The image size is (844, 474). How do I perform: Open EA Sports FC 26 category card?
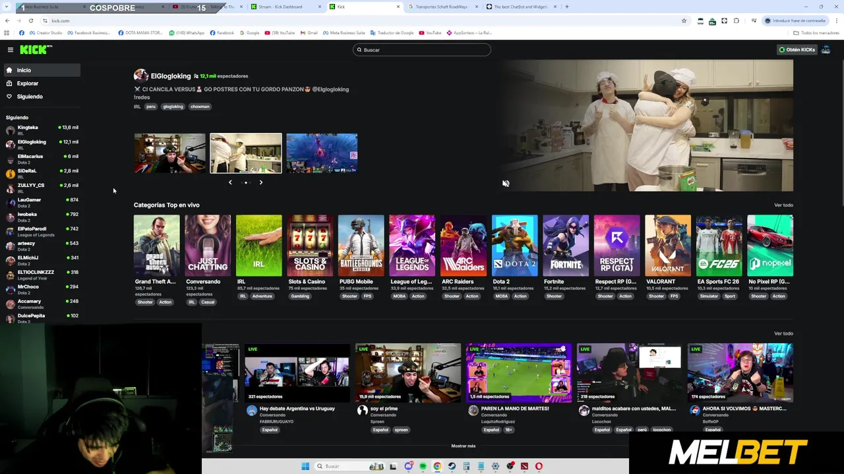pos(719,246)
